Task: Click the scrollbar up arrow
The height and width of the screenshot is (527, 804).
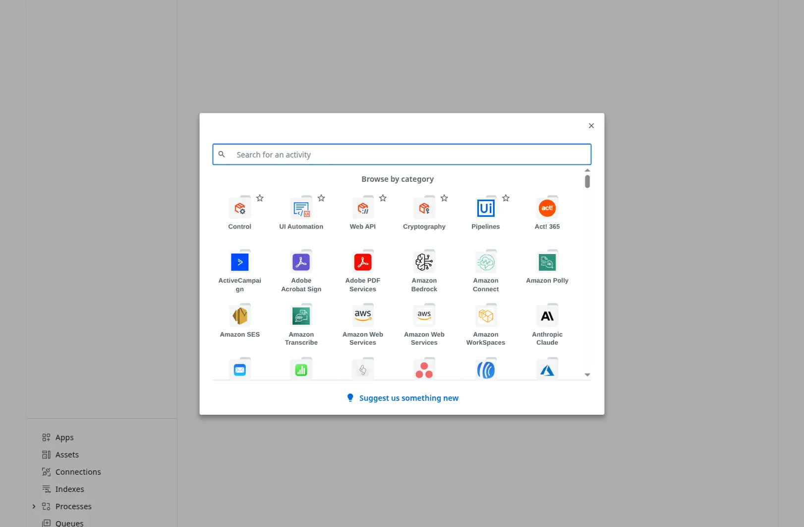Action: click(587, 170)
